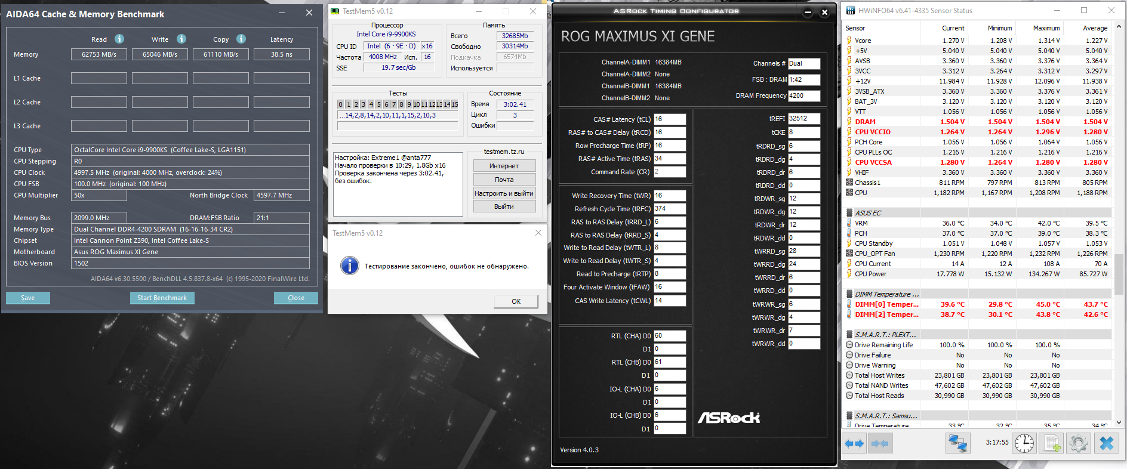Select the CPU VCCIO row in HWiNFO
The width and height of the screenshot is (1127, 469).
pos(977,132)
